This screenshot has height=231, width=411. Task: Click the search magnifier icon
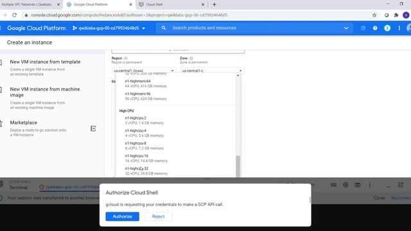coord(164,28)
